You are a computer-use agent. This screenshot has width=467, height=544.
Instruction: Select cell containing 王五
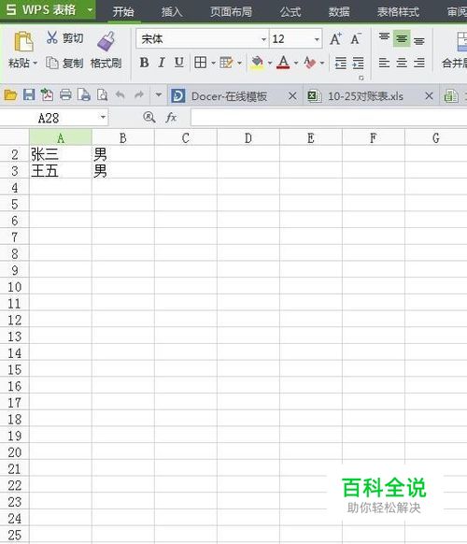61,171
